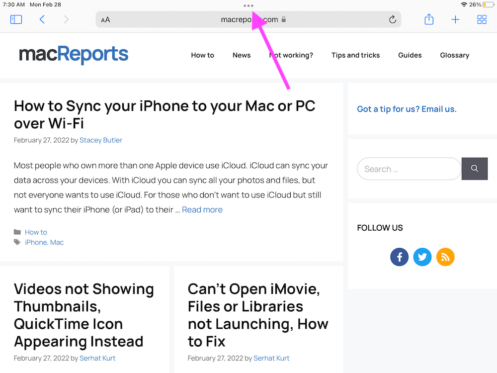Tap the three-dot multitasking button
Screen dimensions: 497x373
click(x=248, y=5)
